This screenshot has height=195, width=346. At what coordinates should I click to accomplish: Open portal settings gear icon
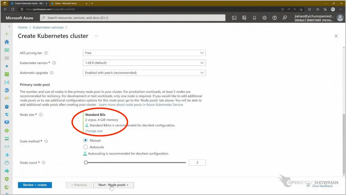pos(264,18)
